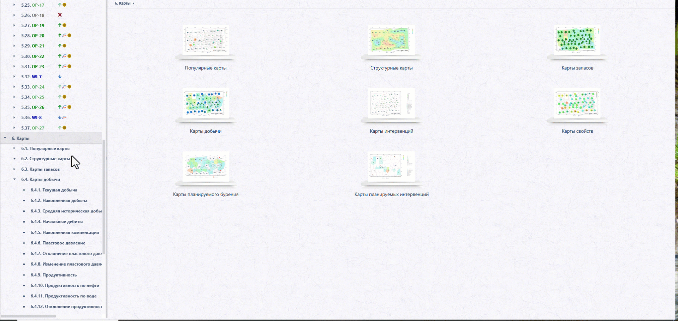Collapse the 6. Карты tree node

[x=5, y=138]
